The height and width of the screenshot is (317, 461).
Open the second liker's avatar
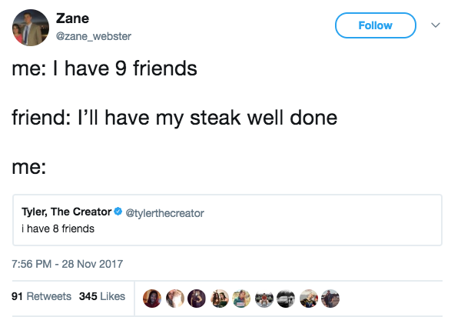tap(174, 297)
